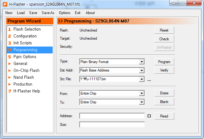Click the To Entire Chip combo box
The height and width of the screenshot is (139, 204).
point(112,102)
